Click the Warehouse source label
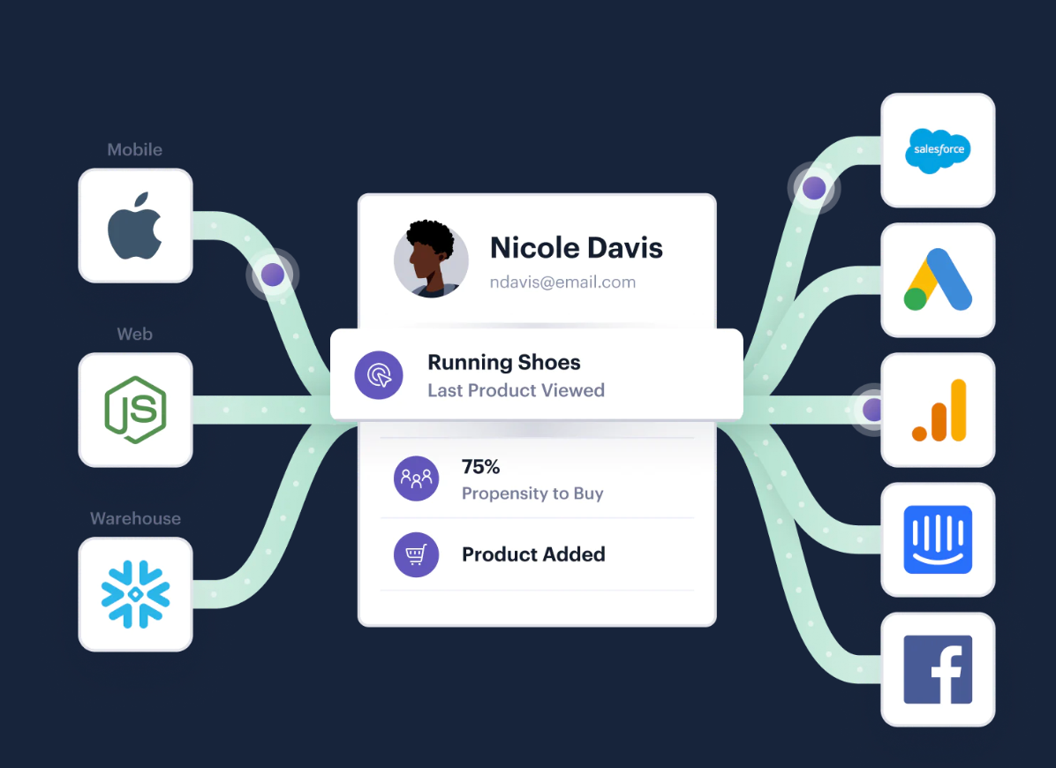1056x768 pixels. pos(135,518)
